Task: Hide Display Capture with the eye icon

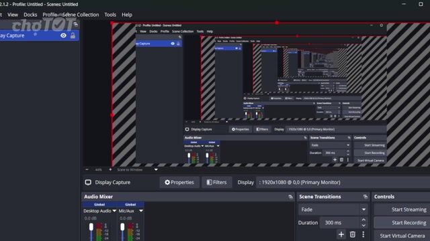Action: point(63,35)
